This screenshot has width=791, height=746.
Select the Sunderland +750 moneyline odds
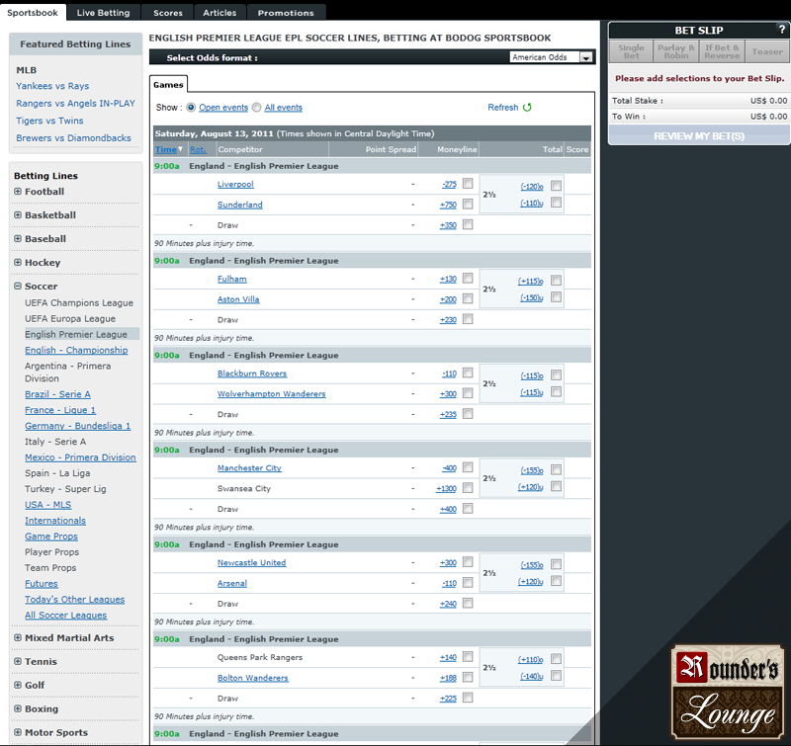pos(448,205)
